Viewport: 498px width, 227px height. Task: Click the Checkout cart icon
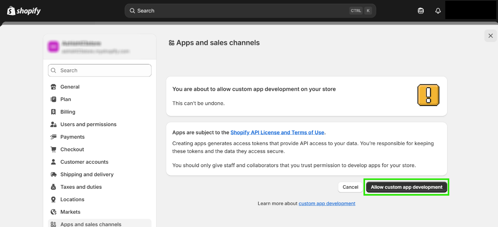click(53, 149)
